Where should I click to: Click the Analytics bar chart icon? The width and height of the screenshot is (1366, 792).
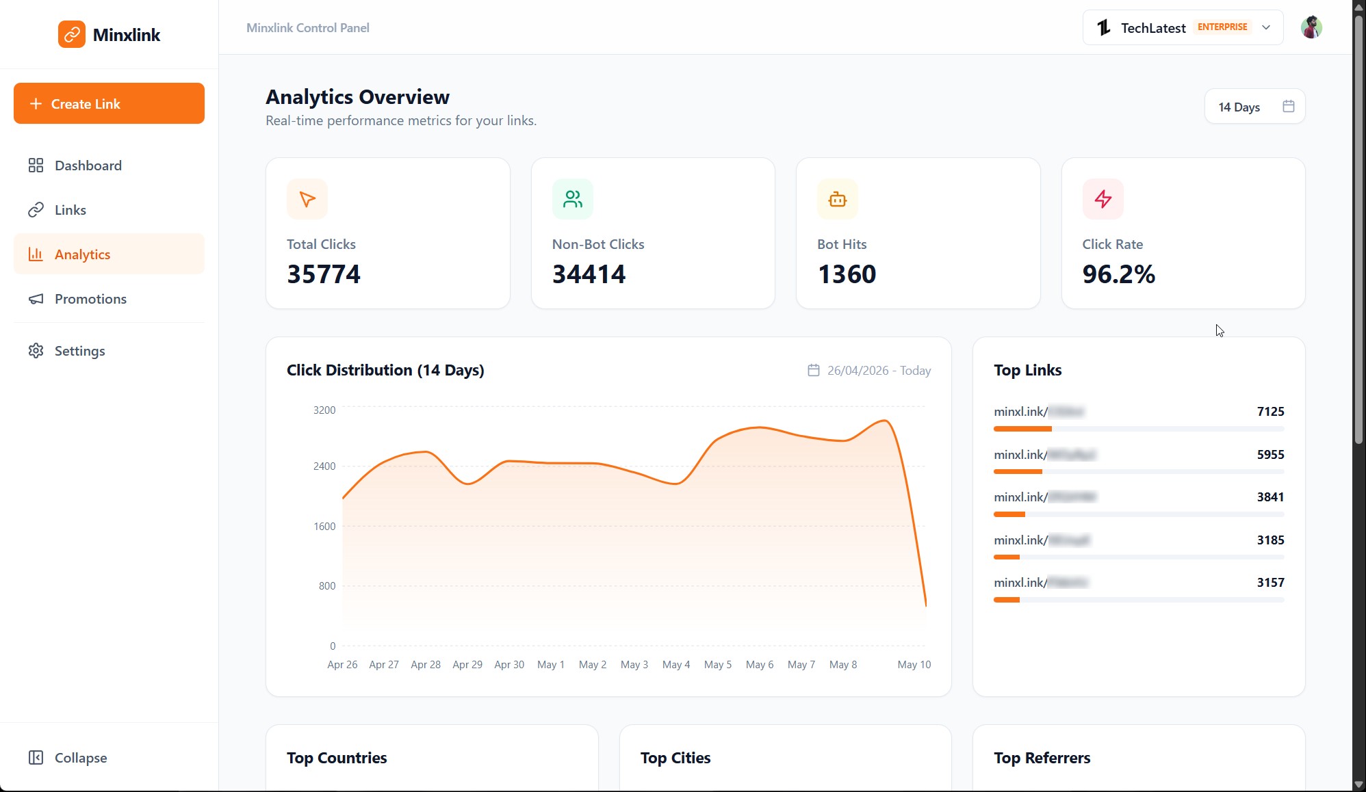coord(36,254)
